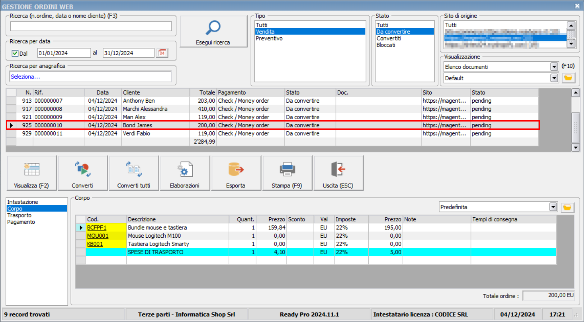Screen dimensions: 584x322
Task: Select Tutti in the Stato list
Action: [404, 25]
